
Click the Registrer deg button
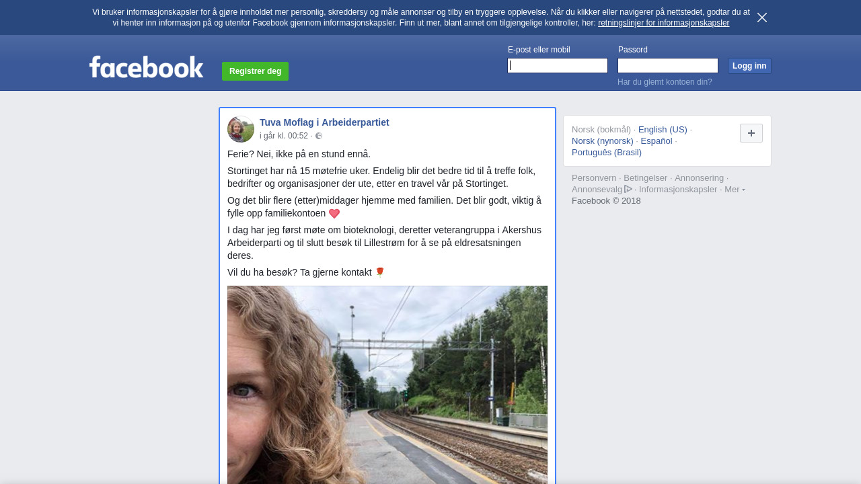pos(255,71)
